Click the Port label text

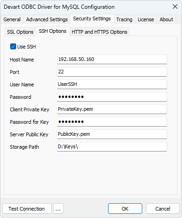(x=15, y=72)
